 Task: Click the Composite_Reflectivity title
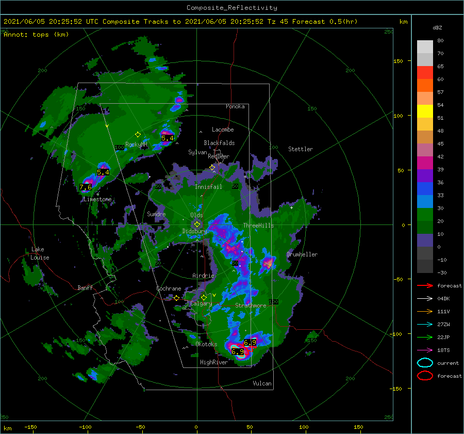[232, 8]
